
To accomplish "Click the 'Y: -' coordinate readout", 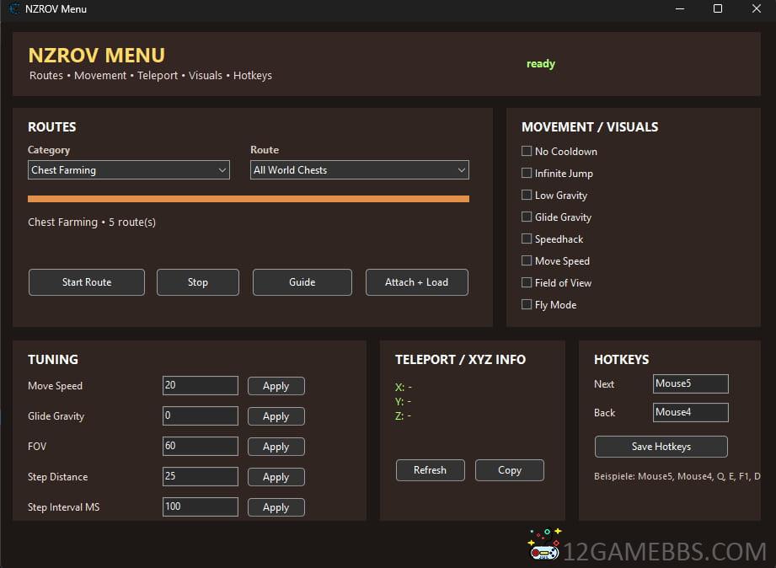I will [x=404, y=402].
